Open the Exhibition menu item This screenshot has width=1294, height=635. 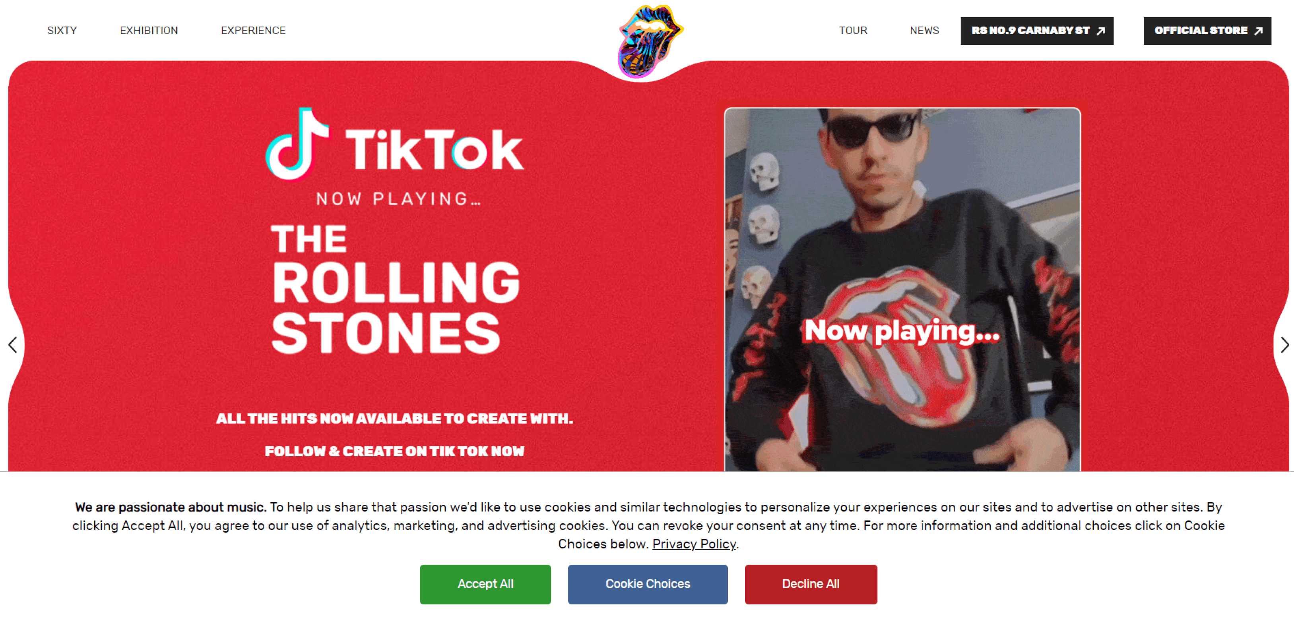coord(149,31)
